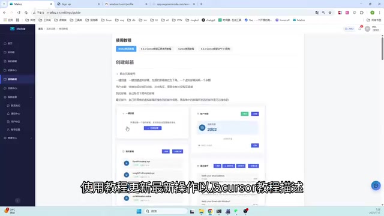Select the Mailoz使用教程 tutorial tab
Screen dimensions: 384x216
pyautogui.click(x=126, y=49)
